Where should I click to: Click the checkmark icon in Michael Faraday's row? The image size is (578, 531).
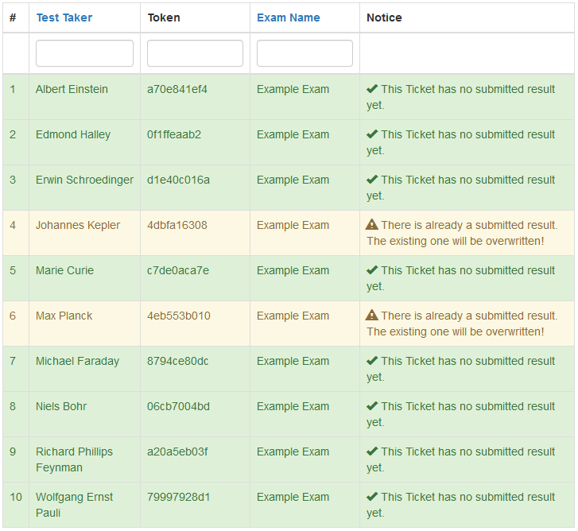pos(372,361)
